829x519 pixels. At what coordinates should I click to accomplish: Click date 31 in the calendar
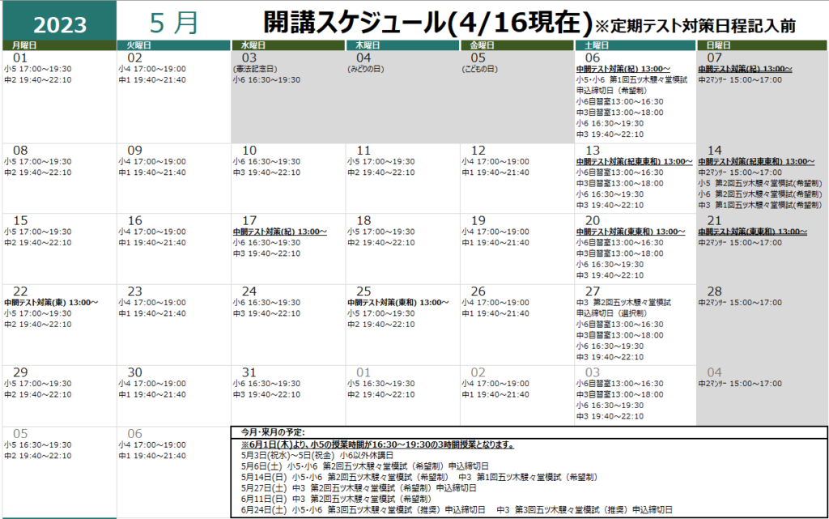point(249,372)
